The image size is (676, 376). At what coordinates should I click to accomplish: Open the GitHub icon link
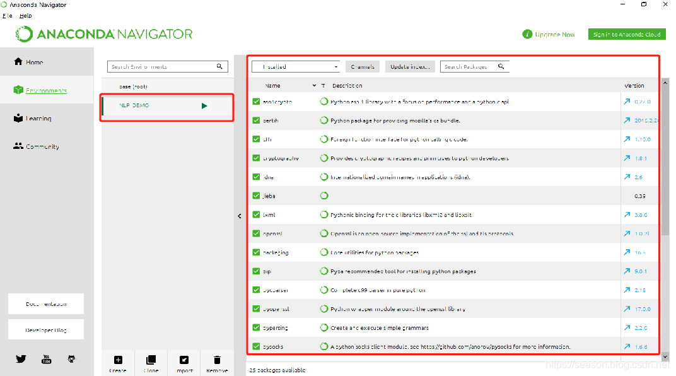71,359
